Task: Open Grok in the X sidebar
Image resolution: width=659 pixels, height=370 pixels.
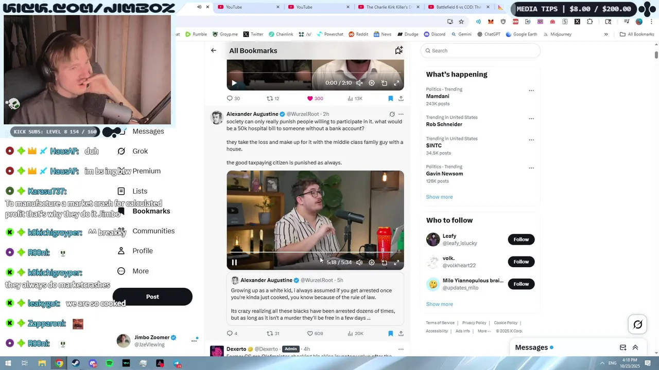Action: click(133, 151)
